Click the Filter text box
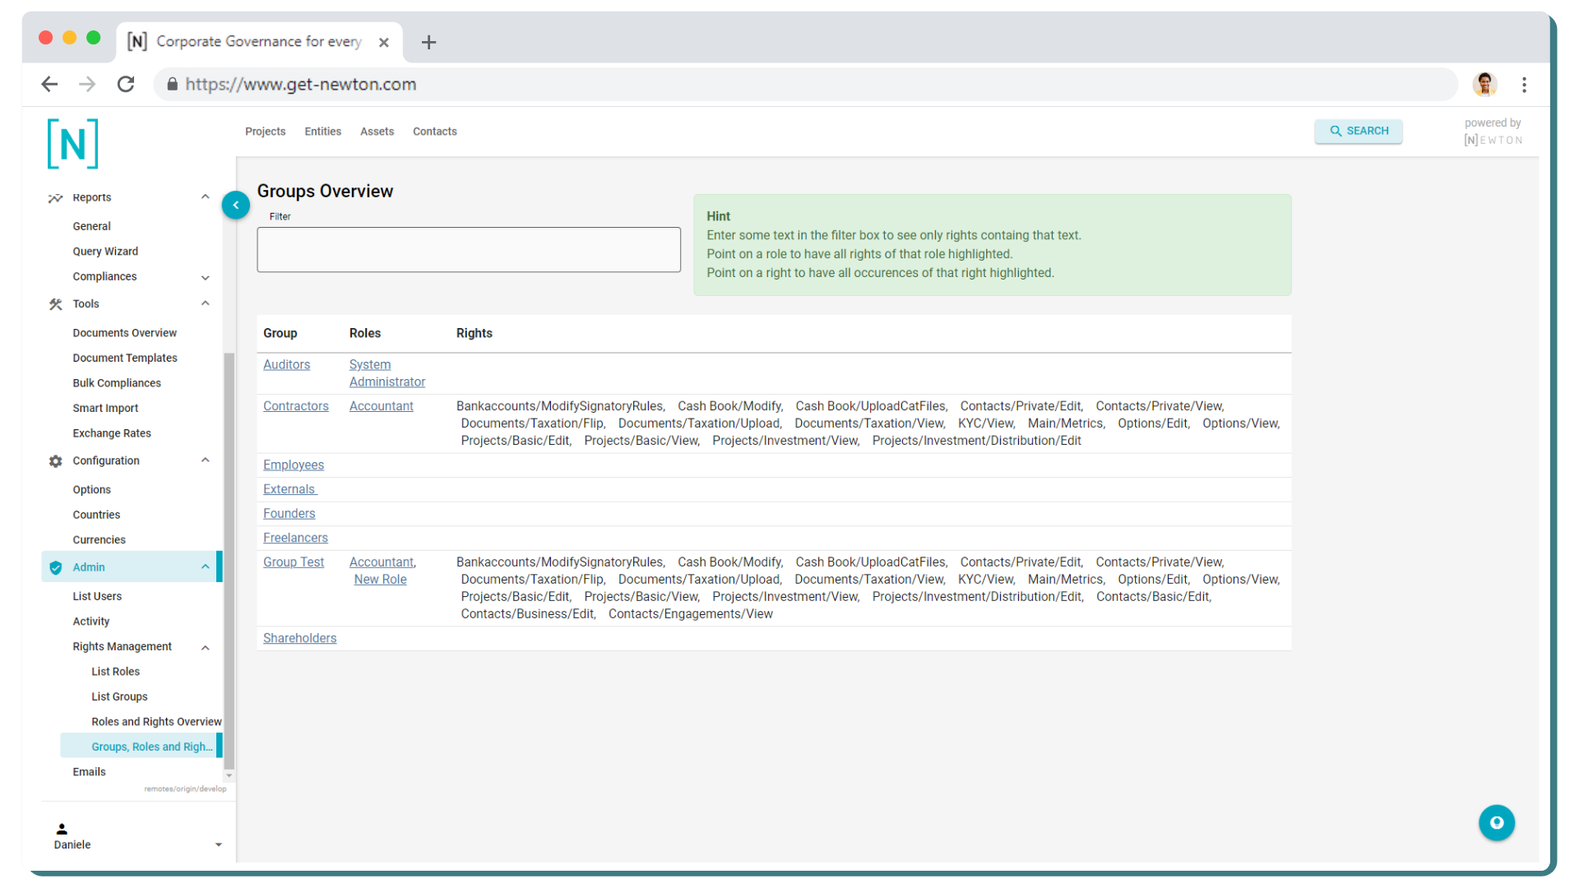 pyautogui.click(x=468, y=249)
